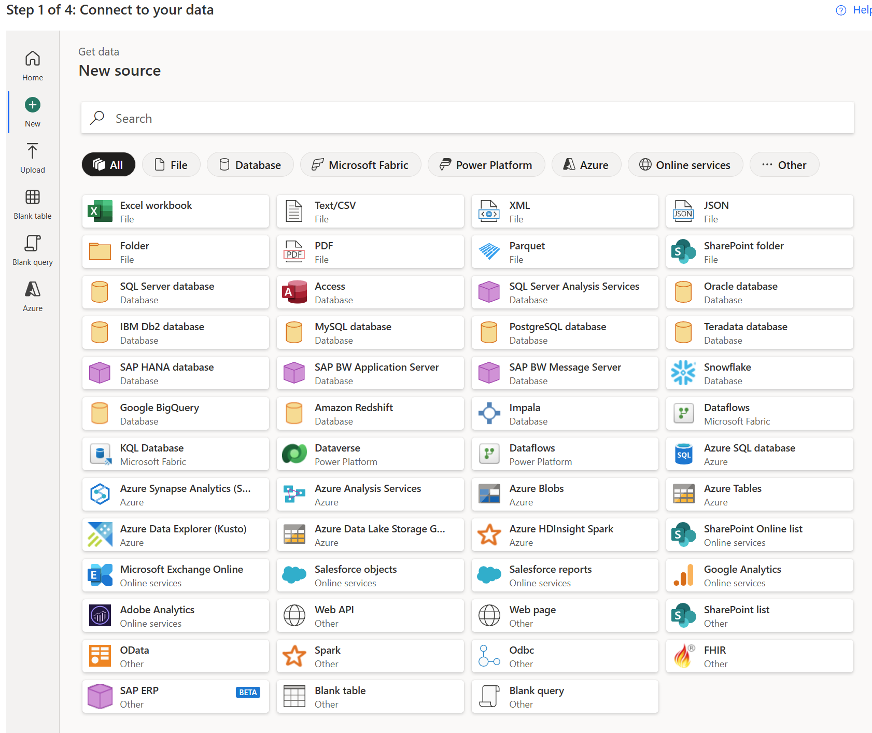Image resolution: width=872 pixels, height=733 pixels.
Task: Select the Oracle database connector
Action: [760, 292]
